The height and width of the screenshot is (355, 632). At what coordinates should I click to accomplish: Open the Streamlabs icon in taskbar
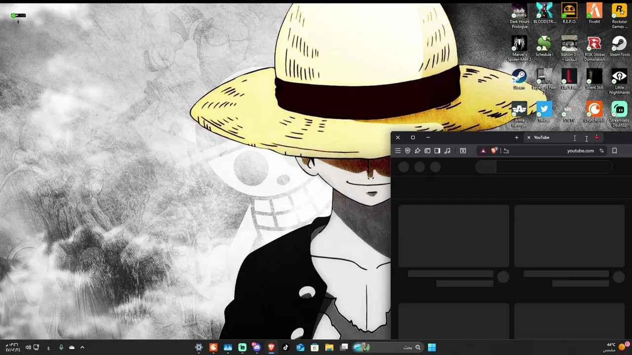[242, 348]
